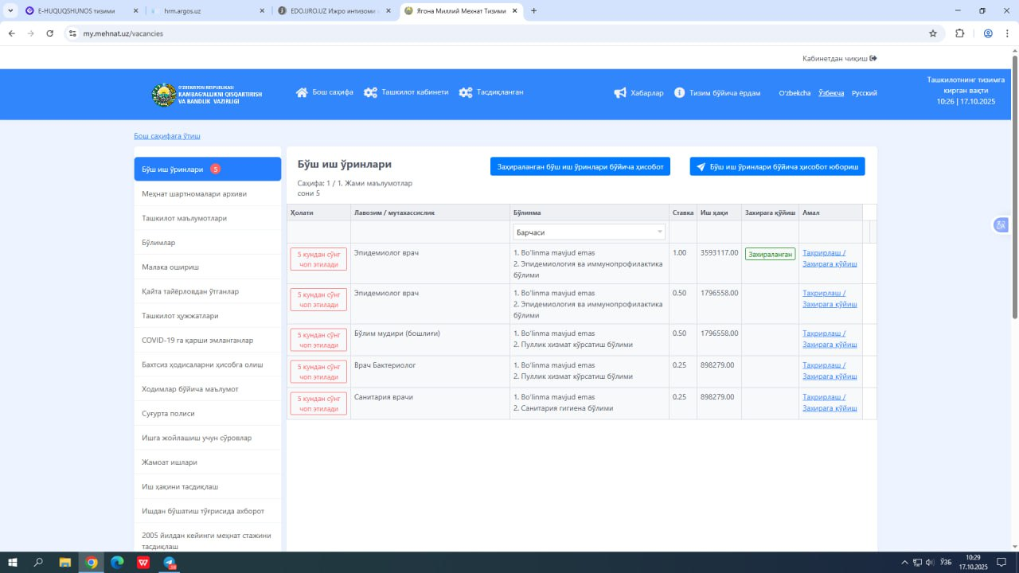The image size is (1019, 573).
Task: Open Telegram from the Windows taskbar
Action: pos(169,563)
